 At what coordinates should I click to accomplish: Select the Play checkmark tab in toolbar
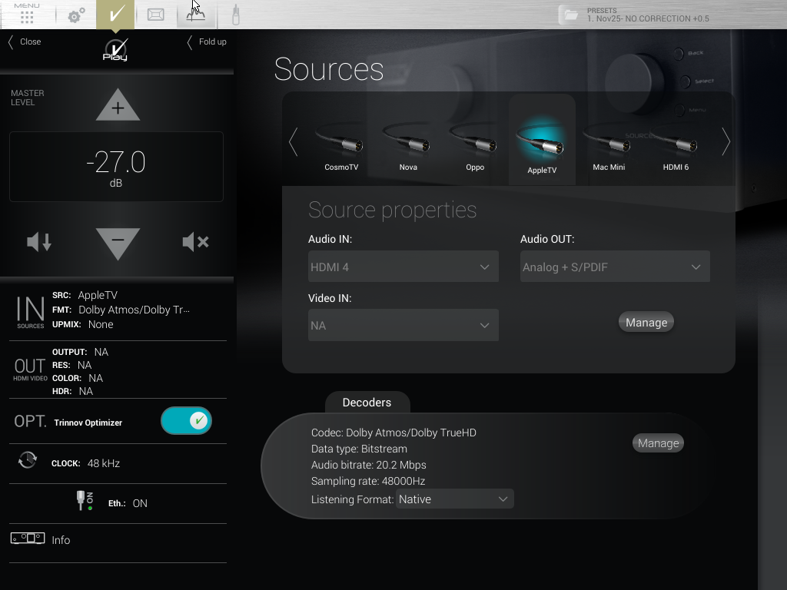[115, 14]
